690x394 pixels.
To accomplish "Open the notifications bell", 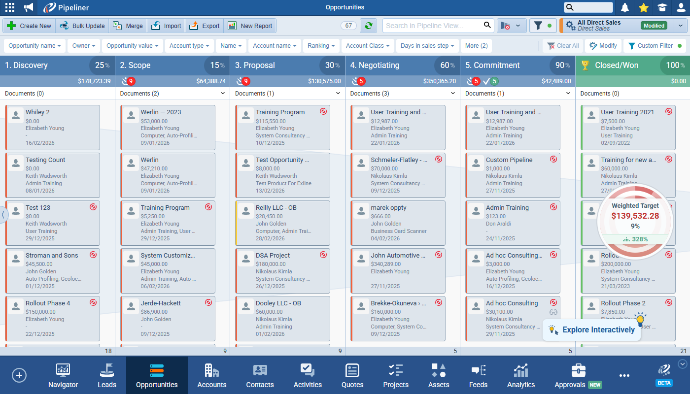I will click(625, 7).
